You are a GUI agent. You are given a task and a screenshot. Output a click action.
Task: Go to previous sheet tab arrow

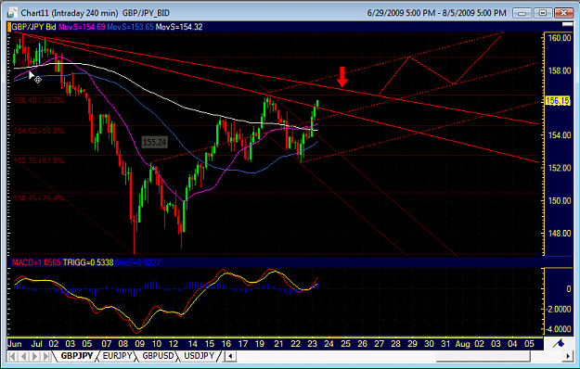(x=24, y=356)
